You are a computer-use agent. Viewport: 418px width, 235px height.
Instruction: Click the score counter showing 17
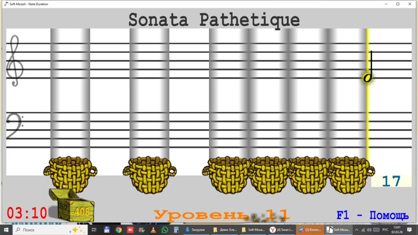point(391,181)
